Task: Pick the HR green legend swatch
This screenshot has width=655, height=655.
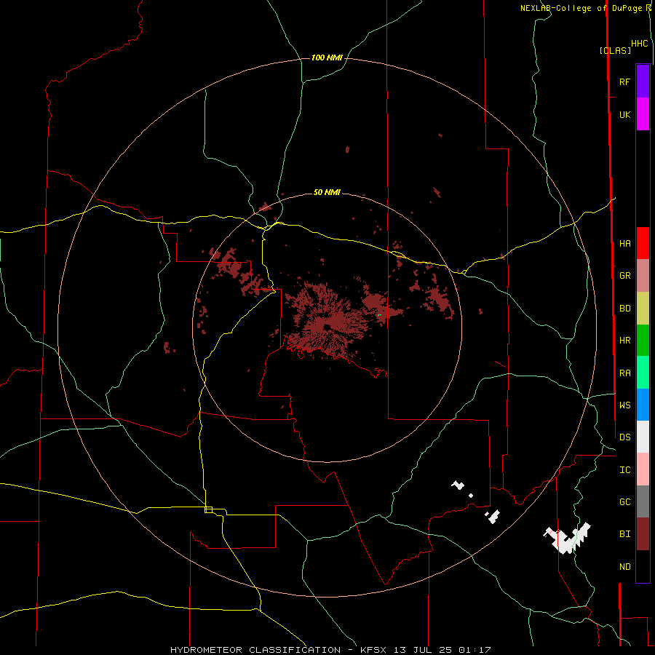Action: (x=643, y=341)
